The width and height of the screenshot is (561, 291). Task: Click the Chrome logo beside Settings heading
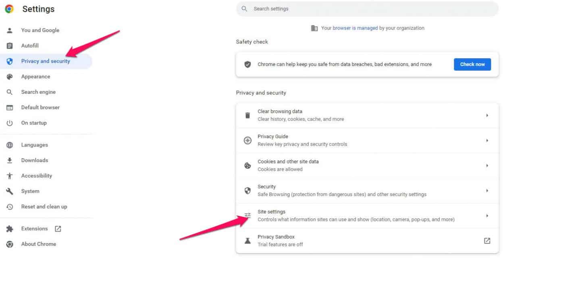coord(9,8)
